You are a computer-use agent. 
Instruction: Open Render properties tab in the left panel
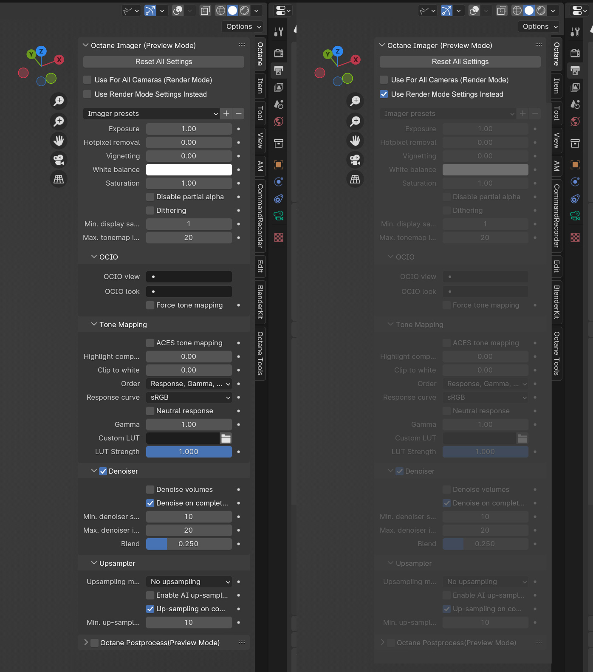279,53
